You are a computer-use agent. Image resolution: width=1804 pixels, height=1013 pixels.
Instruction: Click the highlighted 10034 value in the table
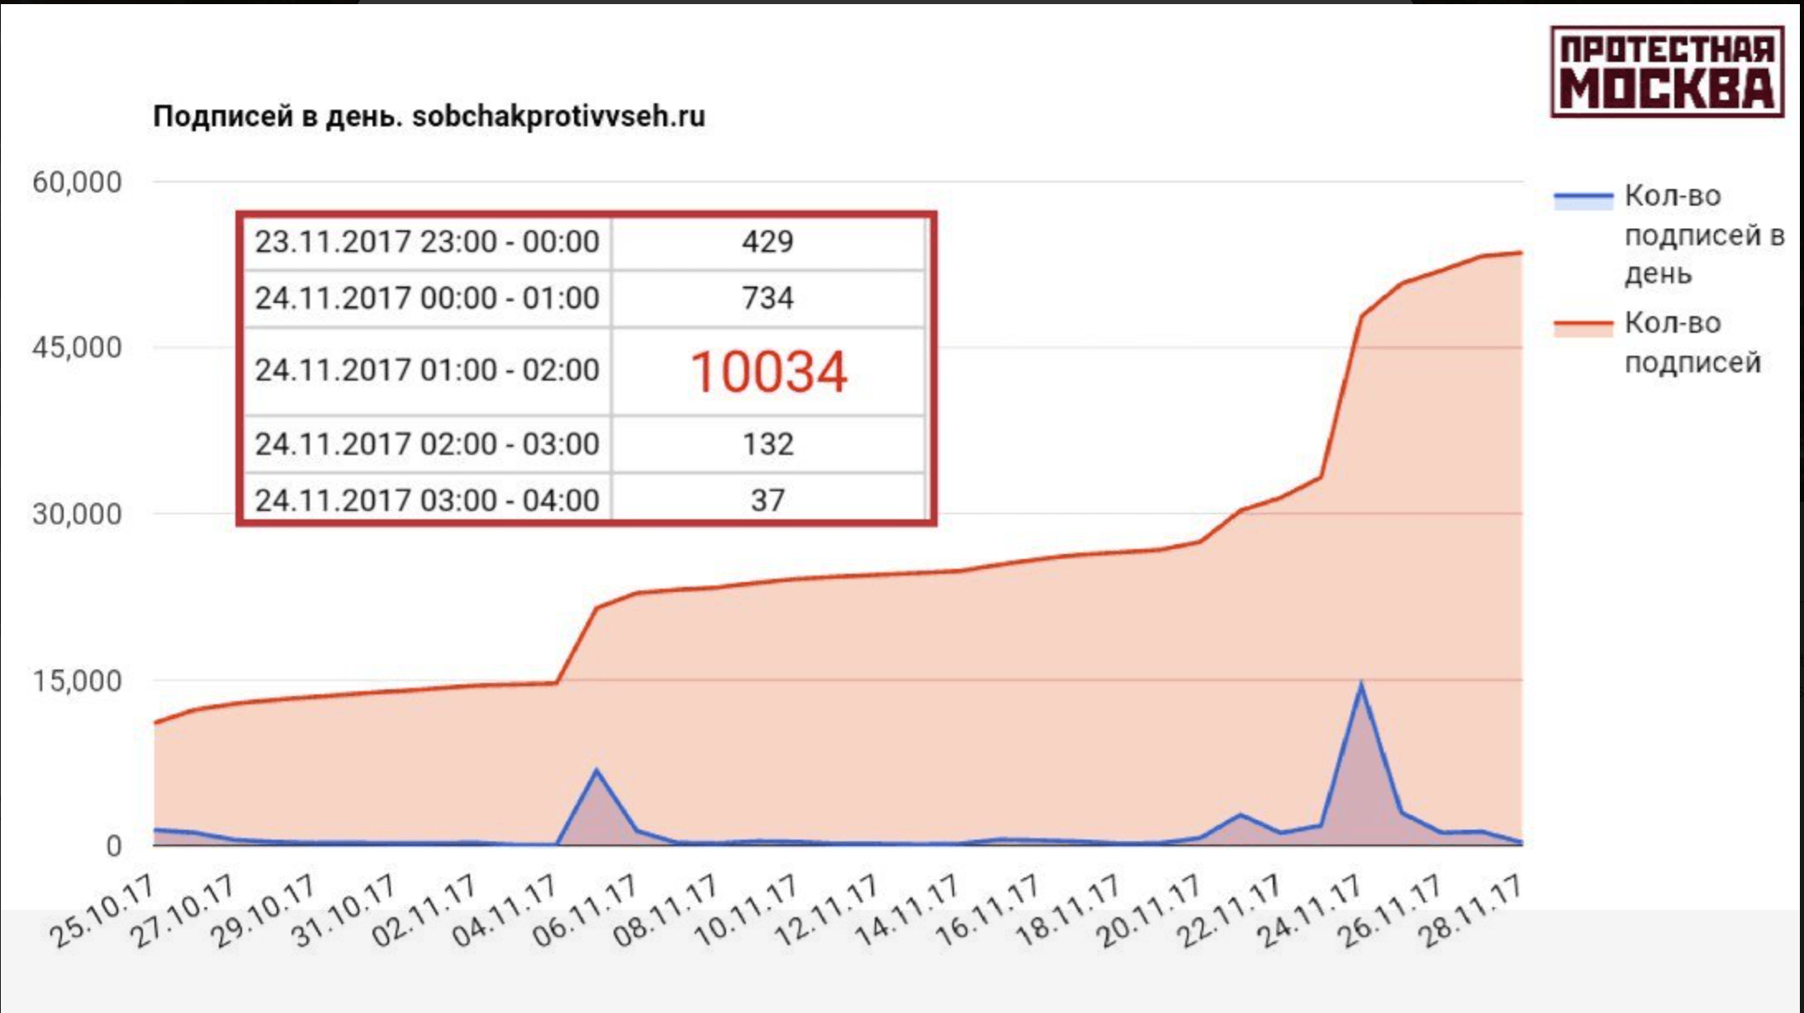[x=768, y=372]
